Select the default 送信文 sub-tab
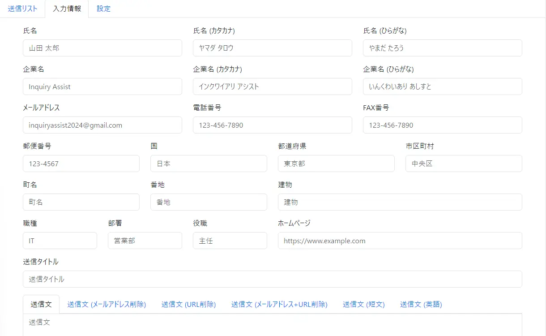 41,304
